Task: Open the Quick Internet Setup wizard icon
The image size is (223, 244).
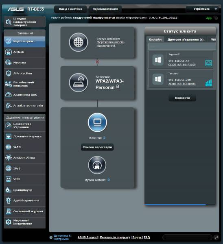Action: click(x=9, y=22)
